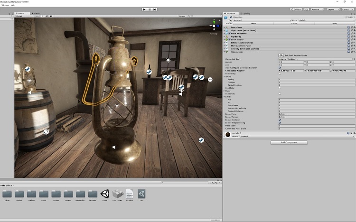Click the Break Force value field
This screenshot has width=356, height=222.
[x=317, y=114]
